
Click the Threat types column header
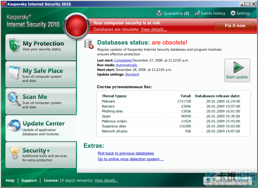114,96
